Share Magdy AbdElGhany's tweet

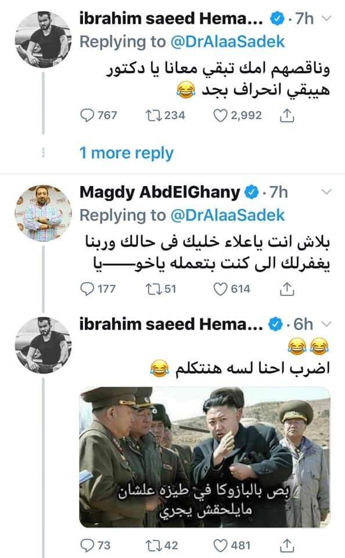tap(287, 289)
